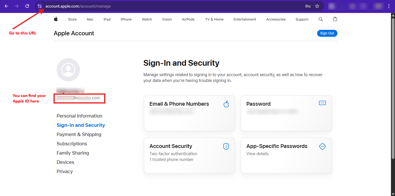Open the Password card
This screenshot has height=196, width=395.
286,113
